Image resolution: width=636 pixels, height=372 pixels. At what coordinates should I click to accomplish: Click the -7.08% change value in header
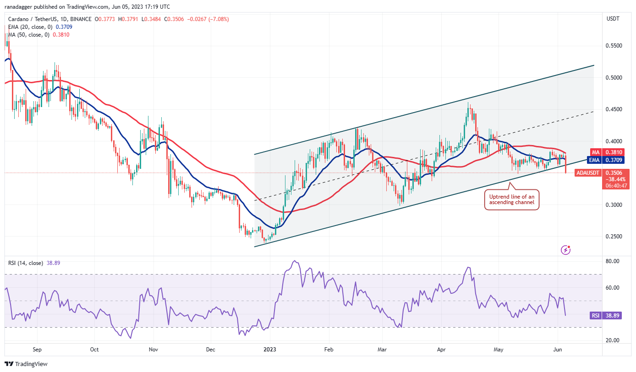tap(219, 19)
